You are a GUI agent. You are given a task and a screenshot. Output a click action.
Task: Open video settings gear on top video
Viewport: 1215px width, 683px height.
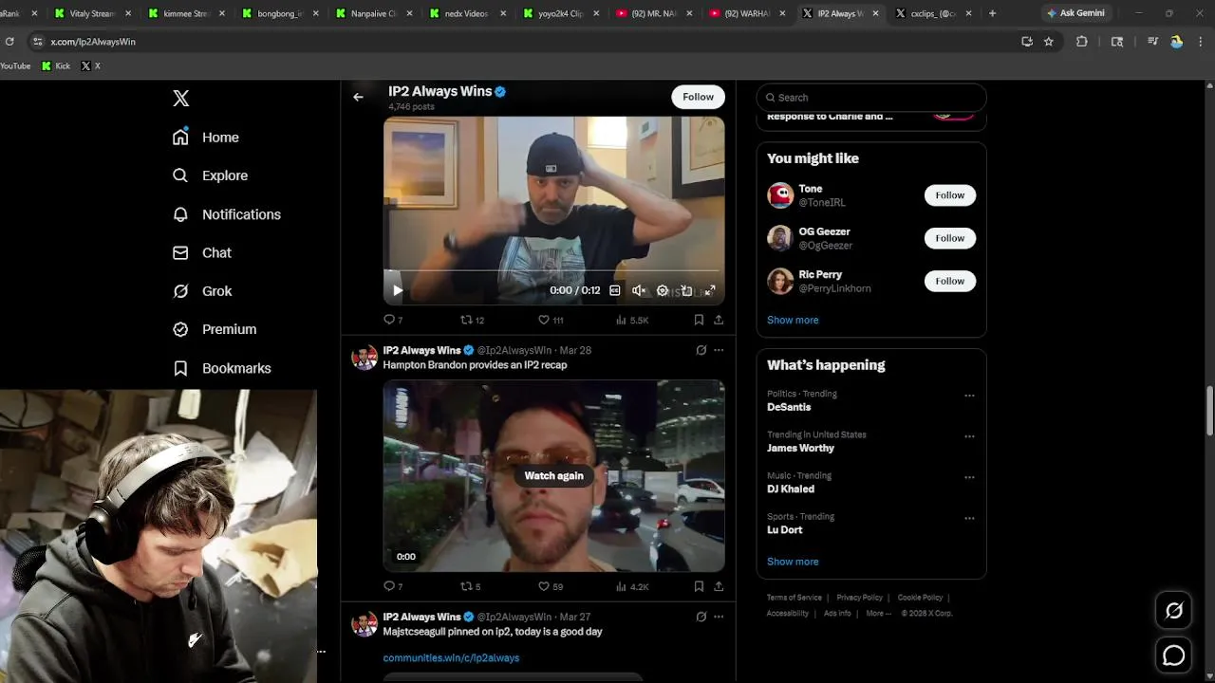(x=663, y=290)
